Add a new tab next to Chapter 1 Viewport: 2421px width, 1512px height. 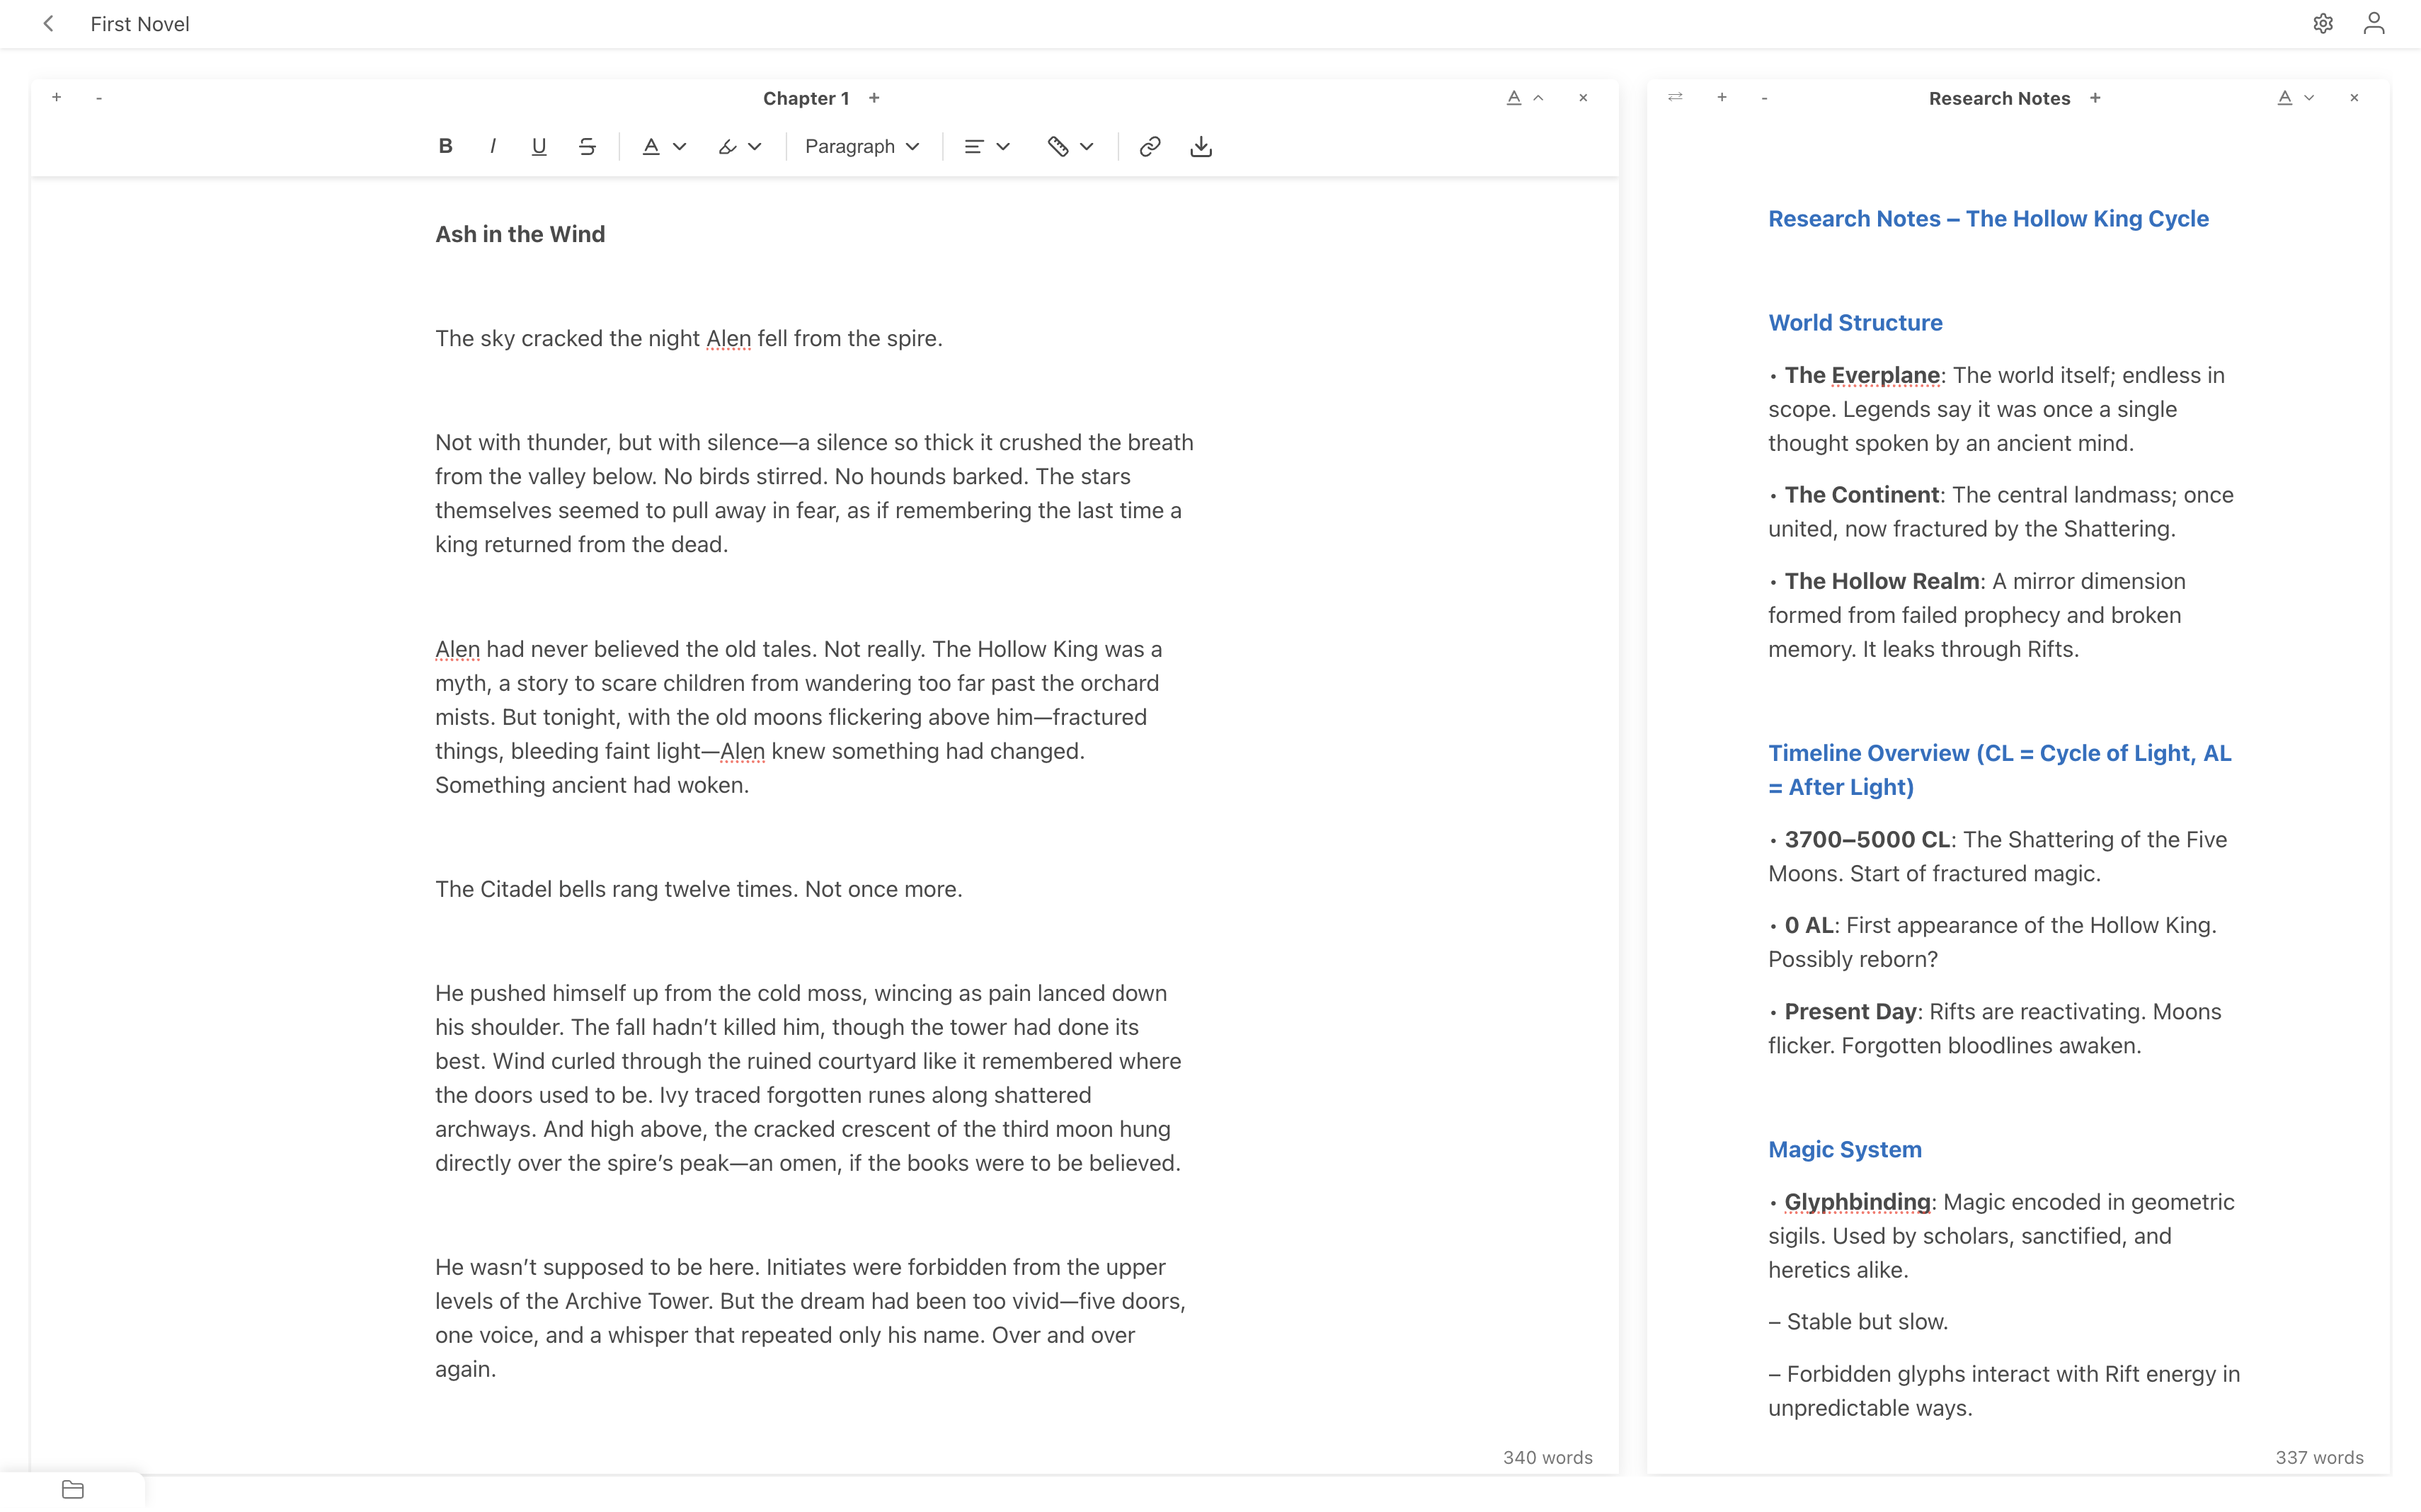tap(874, 98)
